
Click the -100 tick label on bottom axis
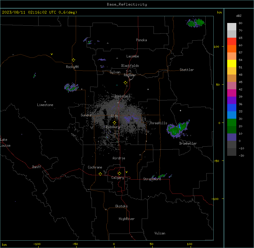pyautogui.click(x=37, y=244)
